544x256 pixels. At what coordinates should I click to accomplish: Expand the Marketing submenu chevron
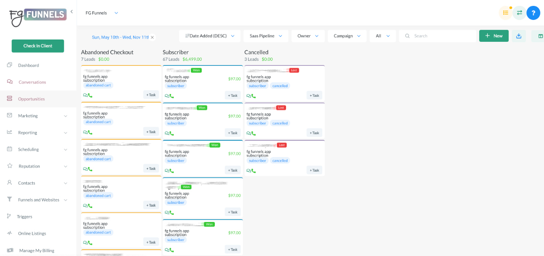tap(66, 116)
